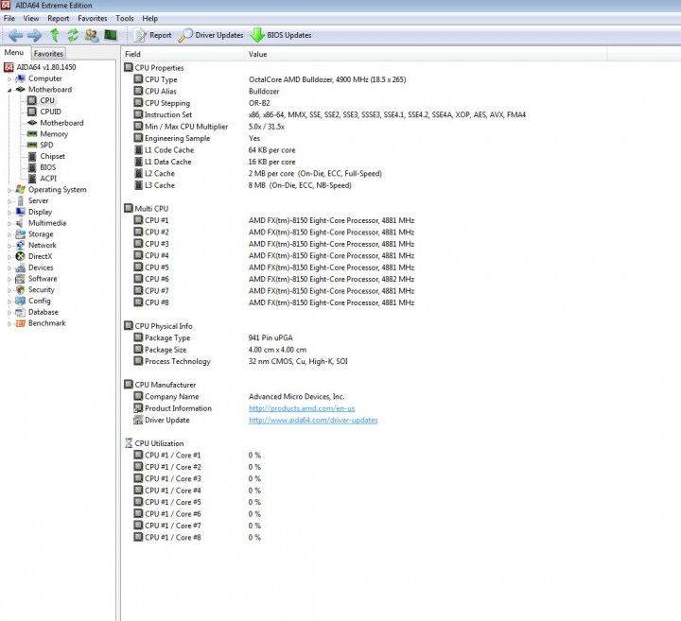Select the CPU Type row
Screen dimensions: 681x621
pos(270,79)
